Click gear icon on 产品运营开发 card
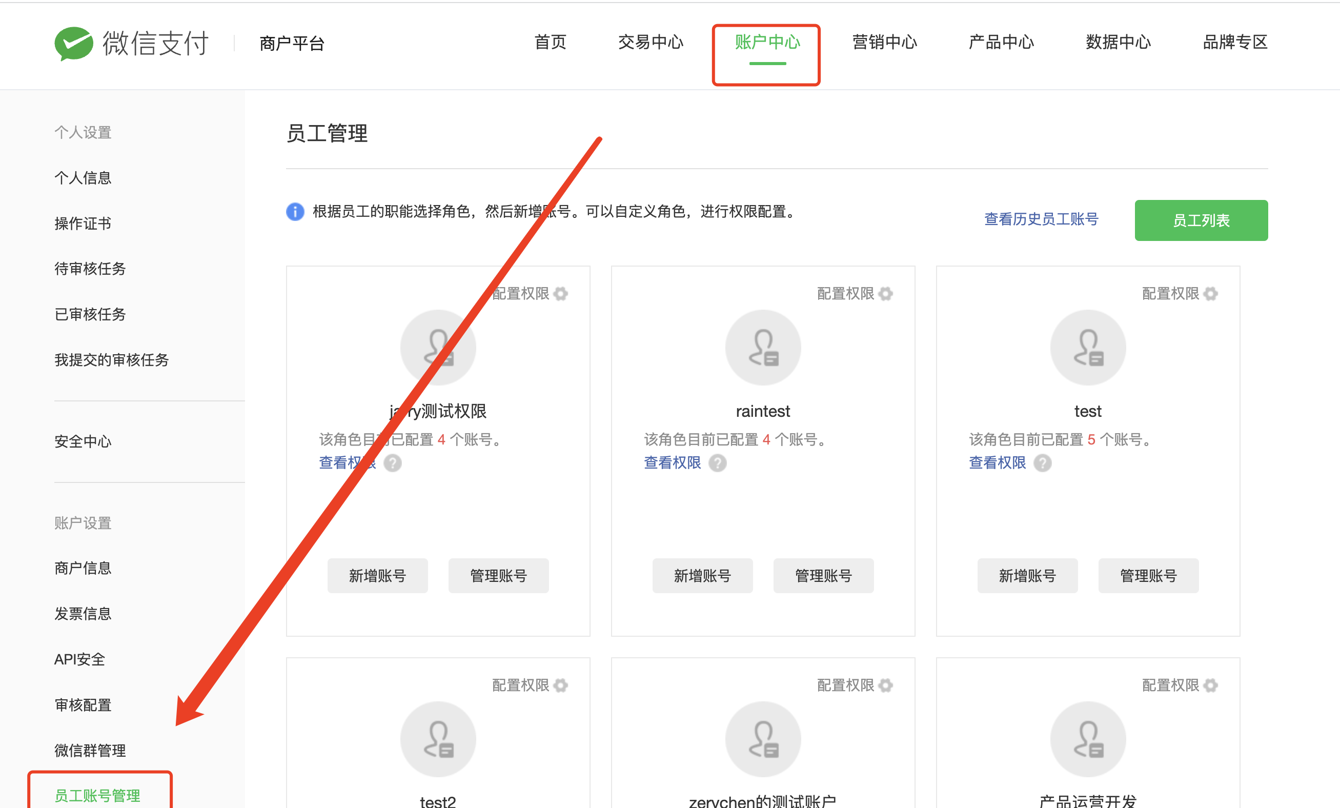The height and width of the screenshot is (808, 1340). coord(1211,685)
